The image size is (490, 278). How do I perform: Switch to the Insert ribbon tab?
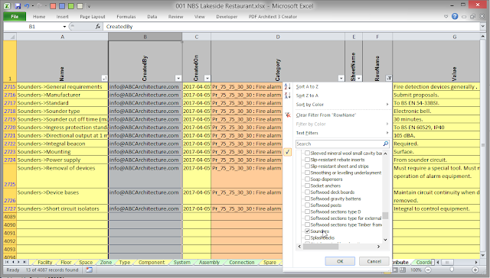[x=63, y=17]
